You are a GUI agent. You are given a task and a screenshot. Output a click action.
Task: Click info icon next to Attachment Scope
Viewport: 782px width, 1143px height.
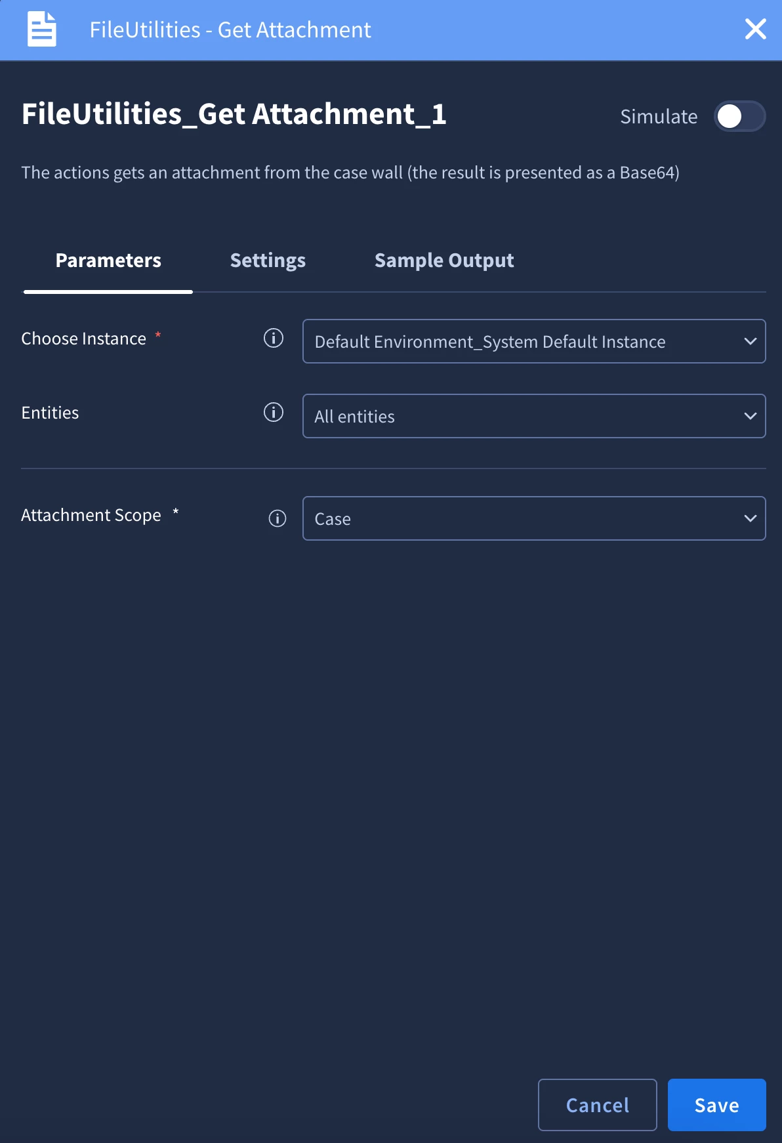(x=278, y=518)
